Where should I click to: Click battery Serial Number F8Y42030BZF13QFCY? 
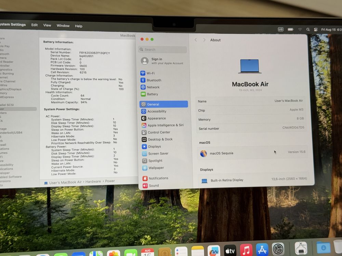coord(94,53)
